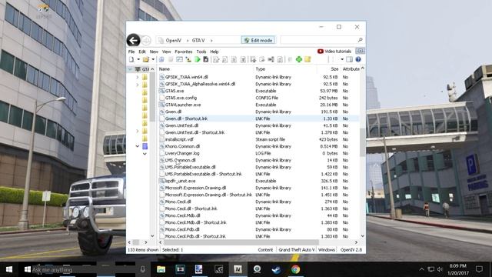Open Steam from taskbar
Screen dimensions: 492x277
tap(276, 269)
